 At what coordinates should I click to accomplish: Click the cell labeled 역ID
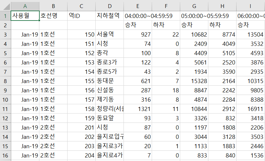(x=81, y=16)
